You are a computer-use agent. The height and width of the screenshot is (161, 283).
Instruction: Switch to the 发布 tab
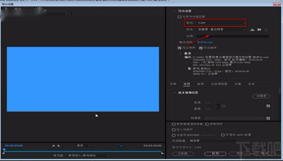click(x=251, y=84)
